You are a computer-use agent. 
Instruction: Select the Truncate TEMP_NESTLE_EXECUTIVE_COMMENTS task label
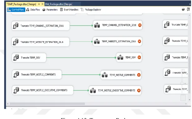44,90
